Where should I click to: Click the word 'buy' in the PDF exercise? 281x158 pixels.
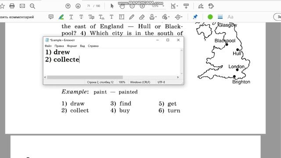[x=125, y=111]
